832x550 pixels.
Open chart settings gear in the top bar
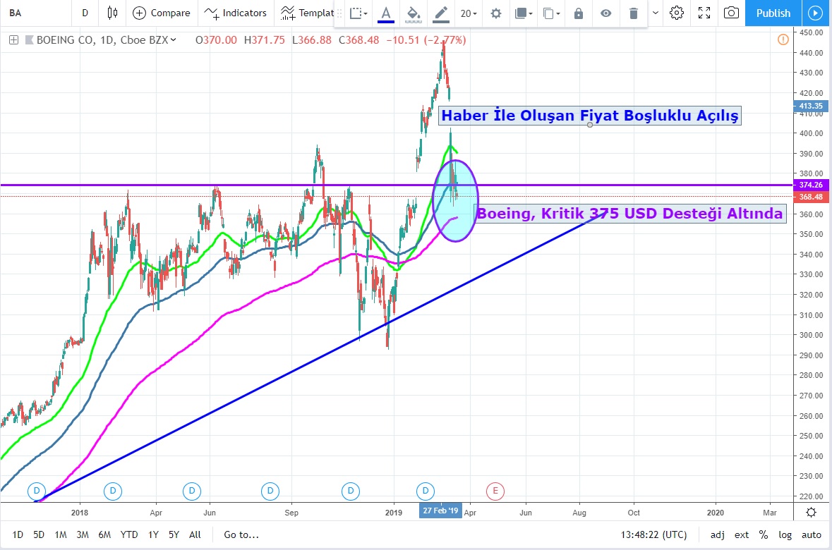[x=677, y=13]
